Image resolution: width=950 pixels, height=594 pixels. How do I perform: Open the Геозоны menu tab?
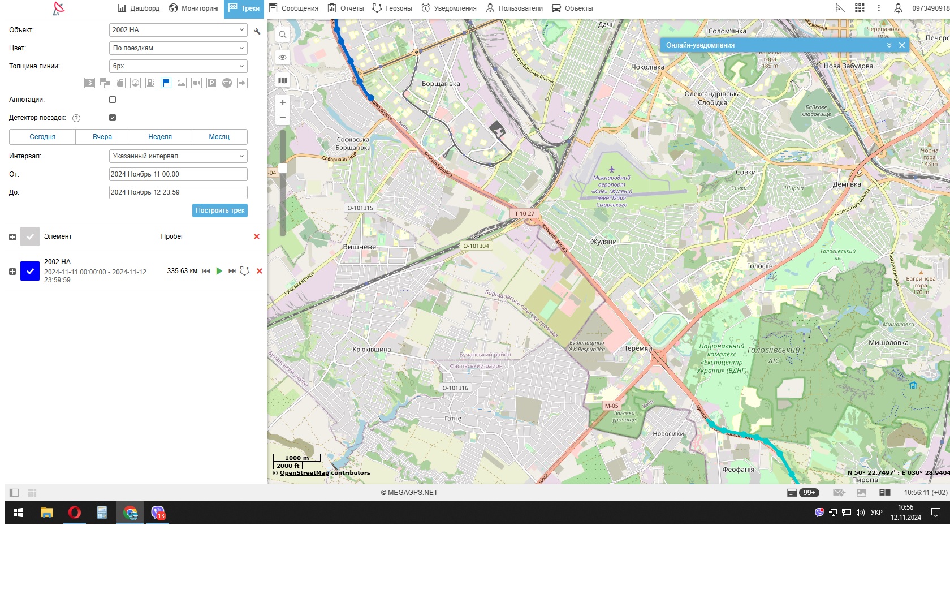(392, 8)
